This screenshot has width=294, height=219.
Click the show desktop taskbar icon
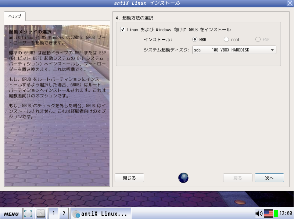[x=28, y=213]
